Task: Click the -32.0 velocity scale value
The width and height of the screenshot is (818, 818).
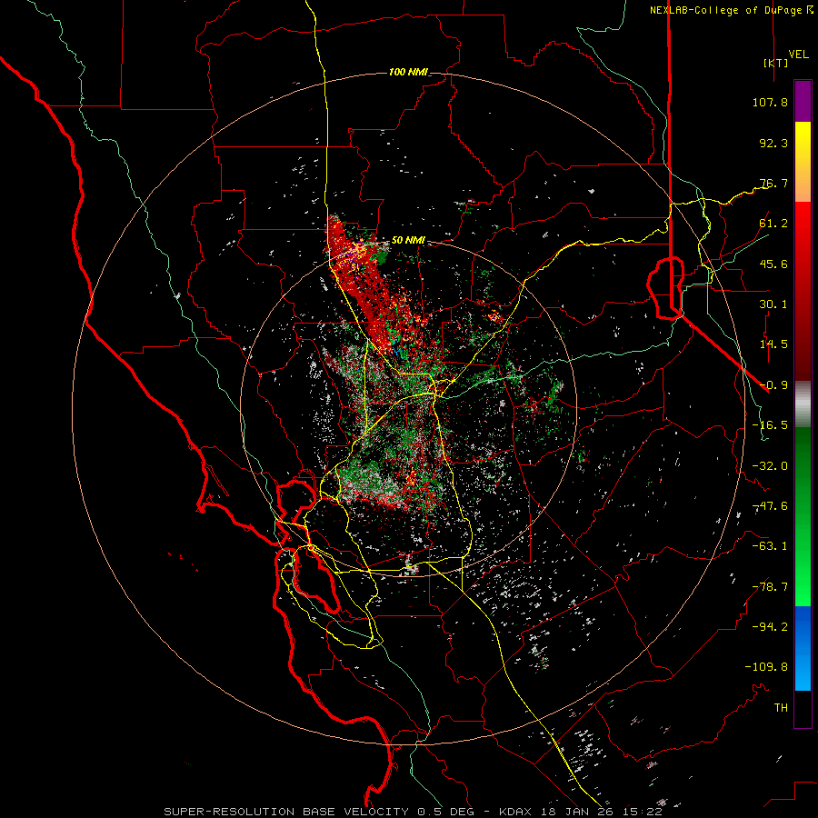Action: coord(770,466)
